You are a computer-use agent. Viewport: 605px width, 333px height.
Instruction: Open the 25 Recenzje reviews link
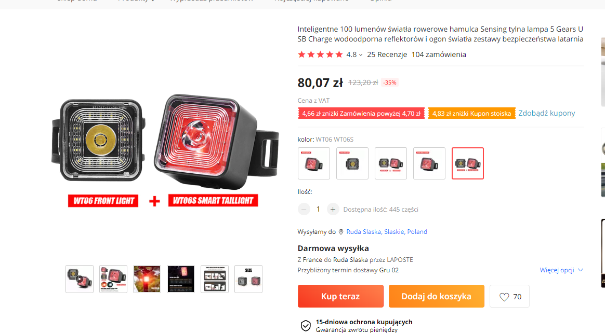point(387,54)
